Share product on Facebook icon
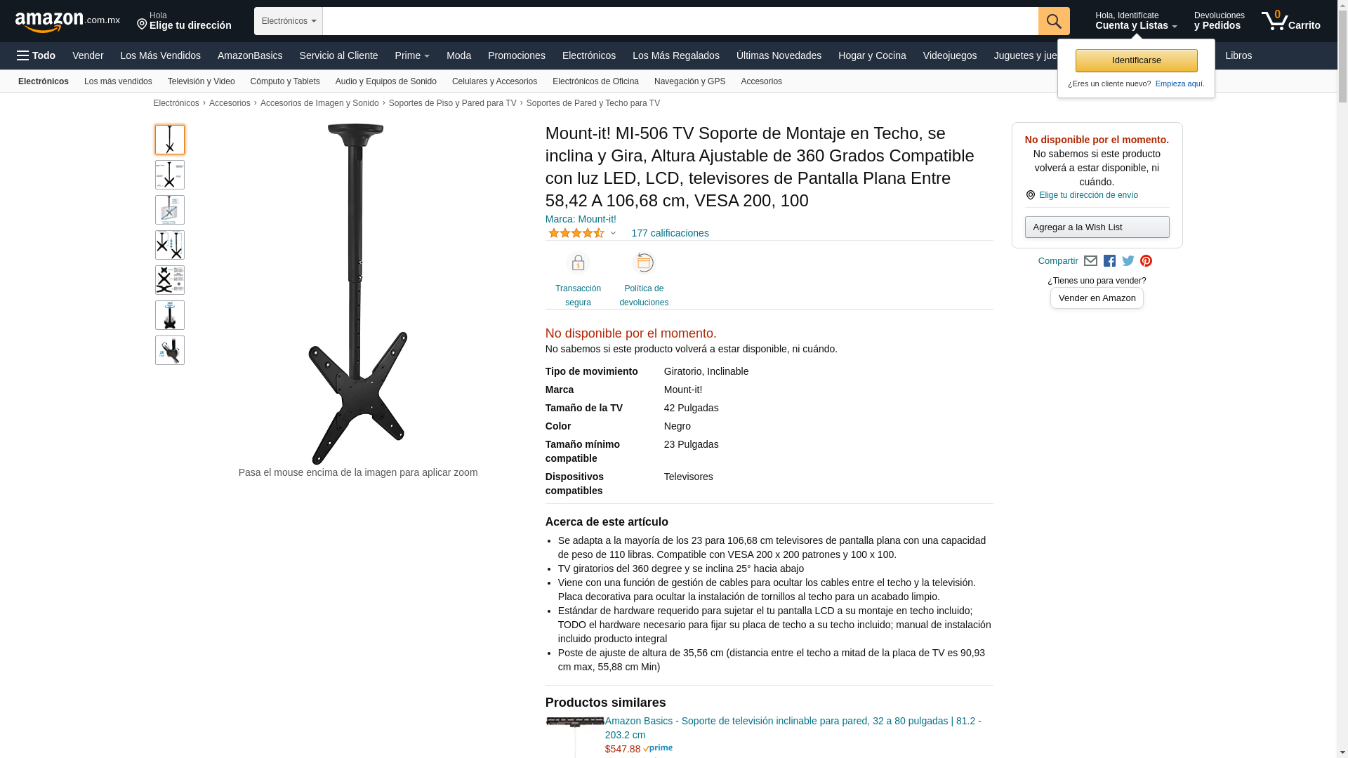The width and height of the screenshot is (1348, 758). pos(1109,261)
